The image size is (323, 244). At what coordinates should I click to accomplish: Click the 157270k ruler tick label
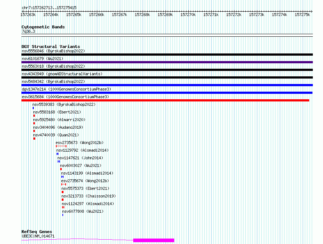pyautogui.click(x=188, y=15)
